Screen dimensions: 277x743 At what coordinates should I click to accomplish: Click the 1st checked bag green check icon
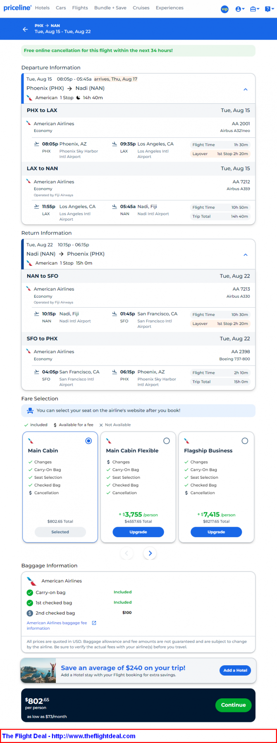click(30, 603)
